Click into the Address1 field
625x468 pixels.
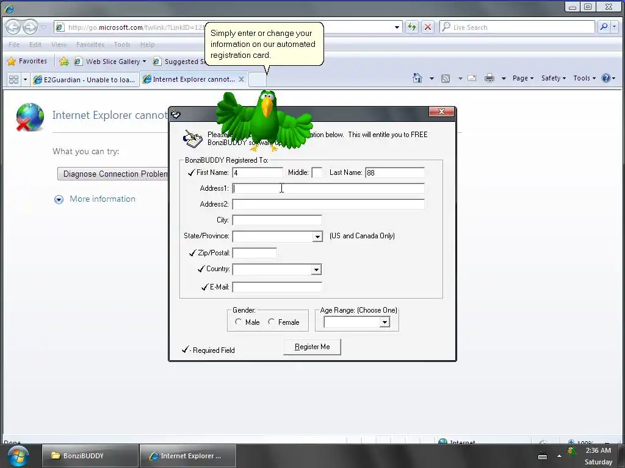pyautogui.click(x=328, y=188)
